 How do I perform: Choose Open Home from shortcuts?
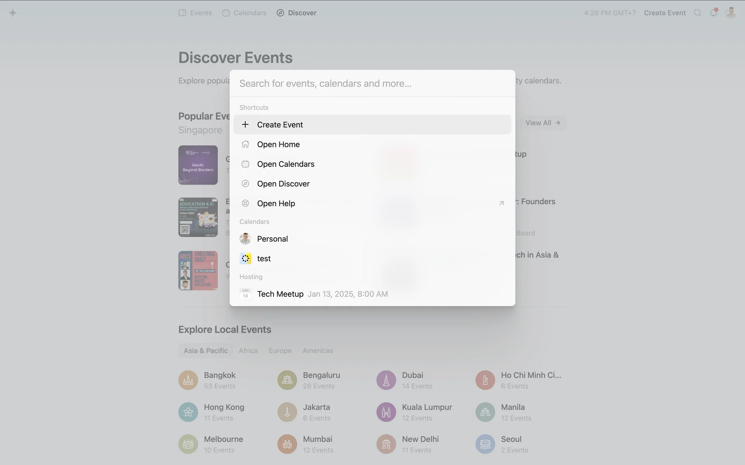coord(278,145)
